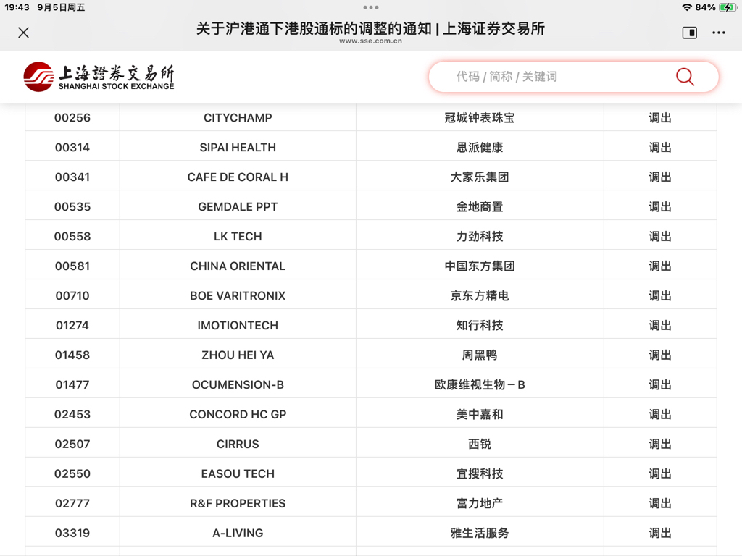Select stock code 00256
The image size is (742, 556).
click(x=72, y=118)
